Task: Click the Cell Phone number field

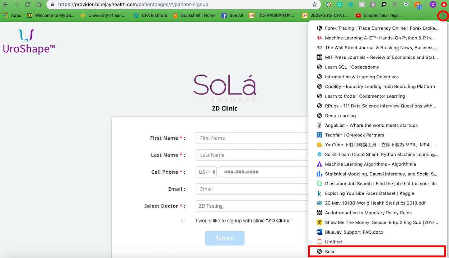Action: 264,172
